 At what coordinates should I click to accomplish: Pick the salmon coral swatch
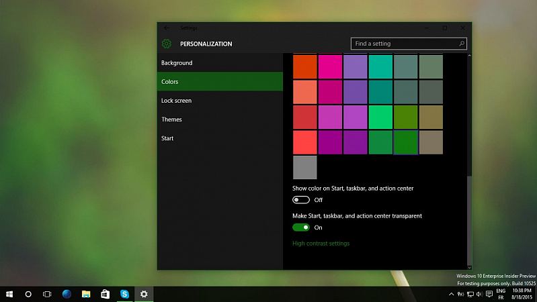pyautogui.click(x=305, y=92)
